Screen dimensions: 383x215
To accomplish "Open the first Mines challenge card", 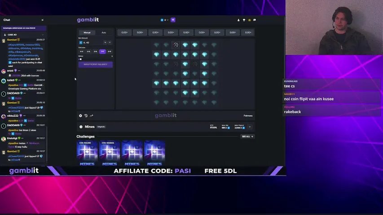I will point(87,153).
